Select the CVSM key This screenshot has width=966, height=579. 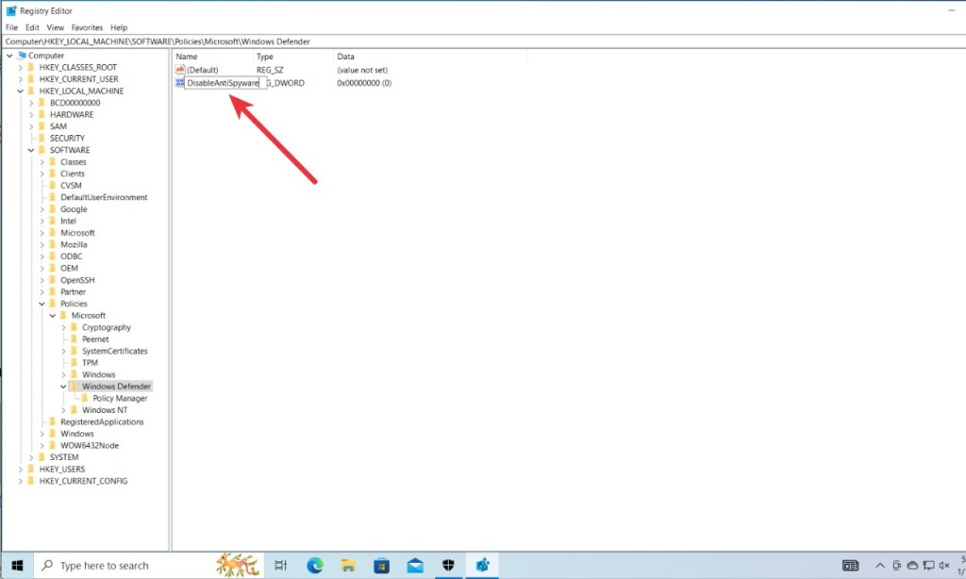71,186
